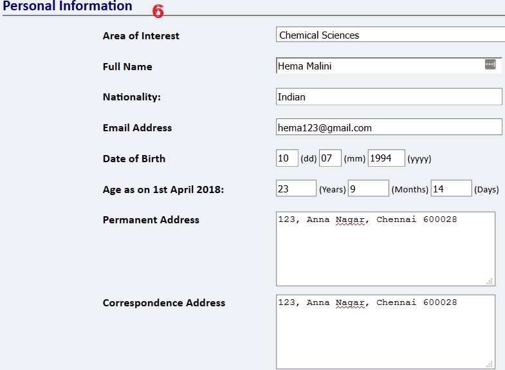This screenshot has width=505, height=370.
Task: Click the red number 6 marker
Action: click(x=158, y=12)
